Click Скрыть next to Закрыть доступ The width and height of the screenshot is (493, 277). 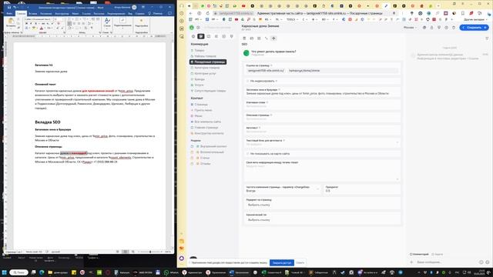(x=300, y=262)
